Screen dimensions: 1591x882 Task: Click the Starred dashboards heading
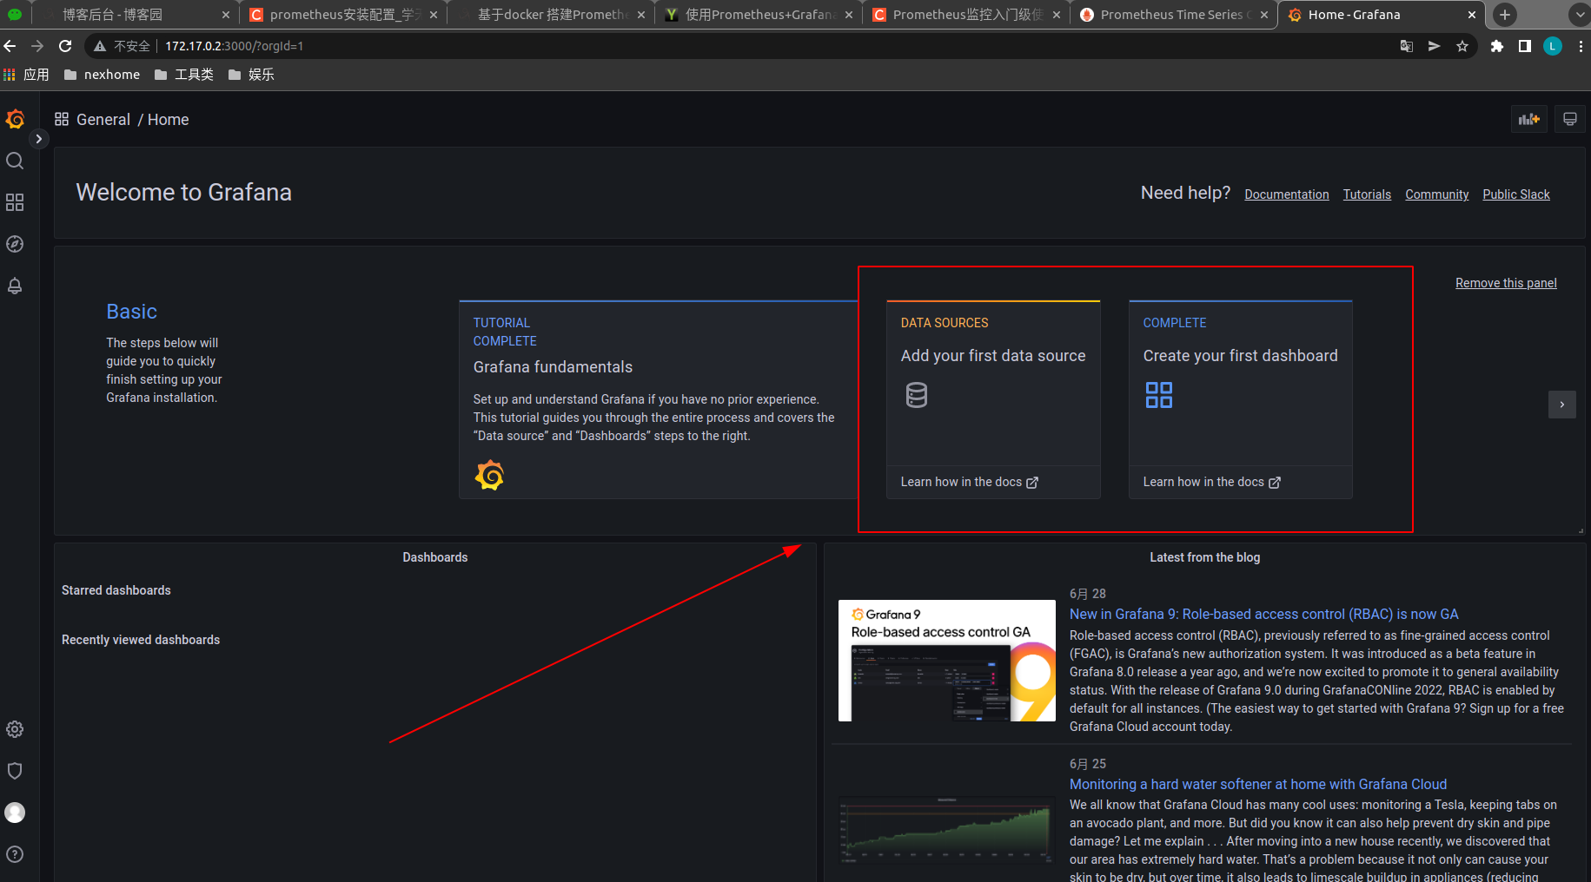pyautogui.click(x=116, y=590)
